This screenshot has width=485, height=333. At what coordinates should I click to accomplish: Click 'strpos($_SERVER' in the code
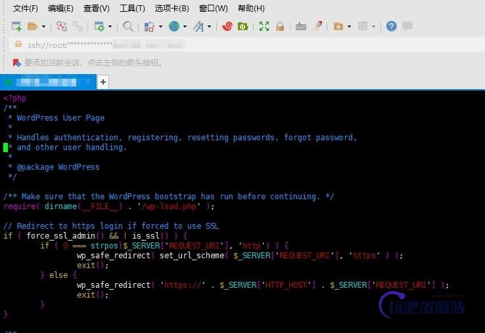click(126, 246)
